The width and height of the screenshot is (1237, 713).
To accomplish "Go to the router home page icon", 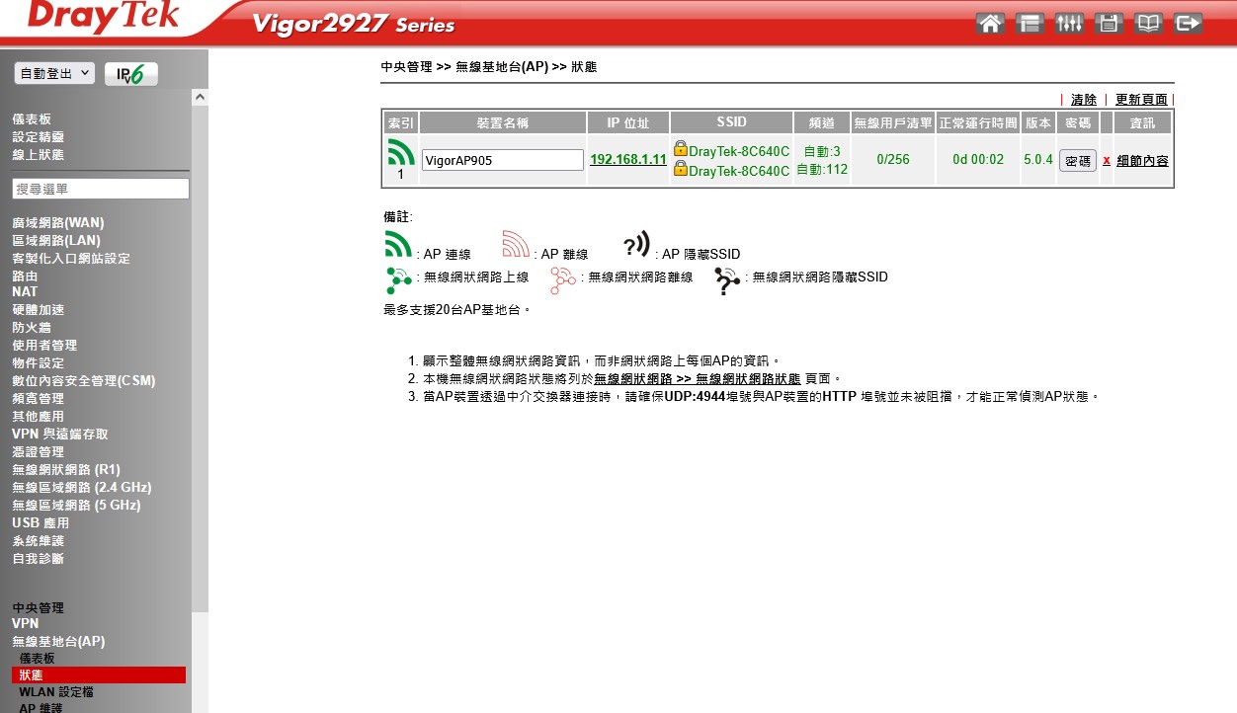I will coord(991,24).
